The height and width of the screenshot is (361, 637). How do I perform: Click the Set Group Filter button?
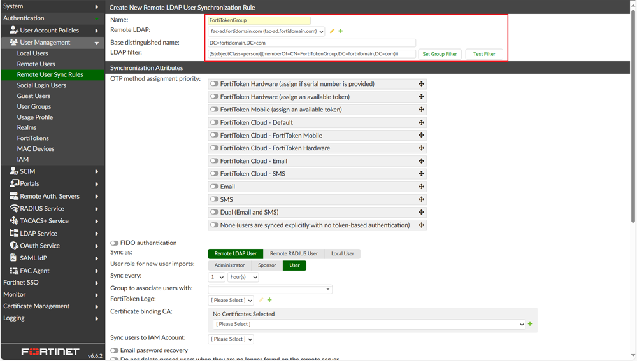coord(440,54)
